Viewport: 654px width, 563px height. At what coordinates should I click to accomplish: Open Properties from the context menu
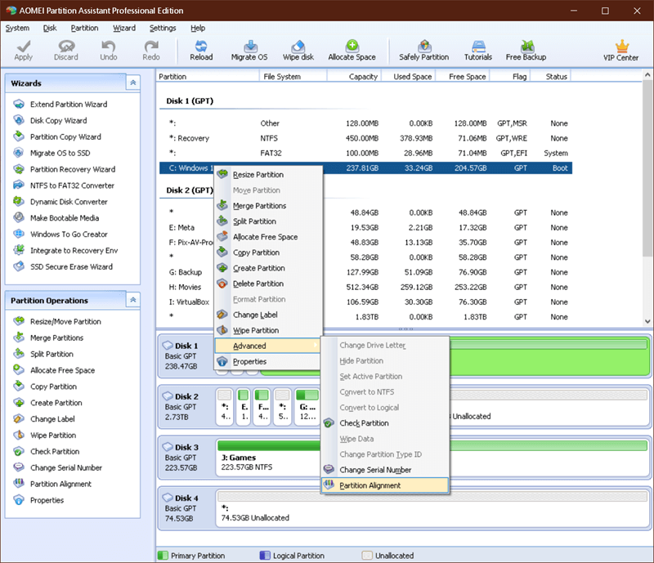pyautogui.click(x=268, y=361)
